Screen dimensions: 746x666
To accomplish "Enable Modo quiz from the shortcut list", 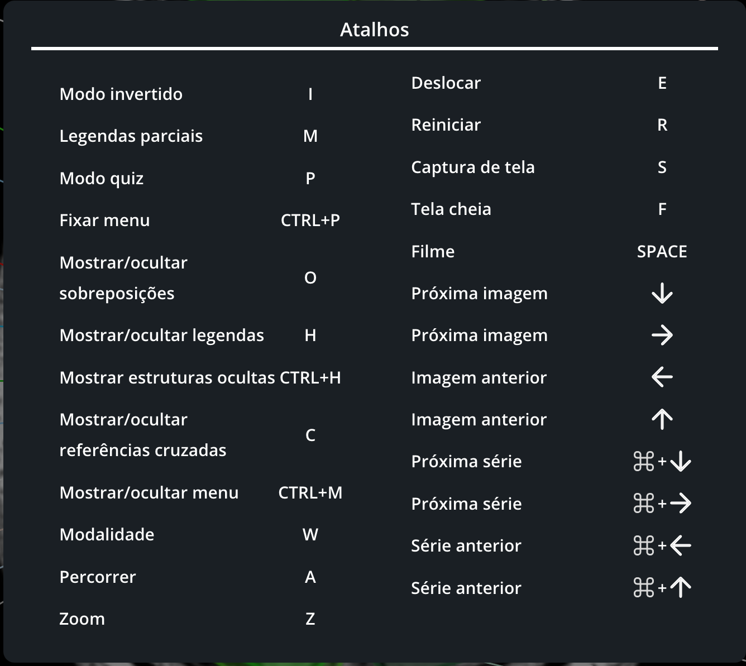I will coord(101,178).
